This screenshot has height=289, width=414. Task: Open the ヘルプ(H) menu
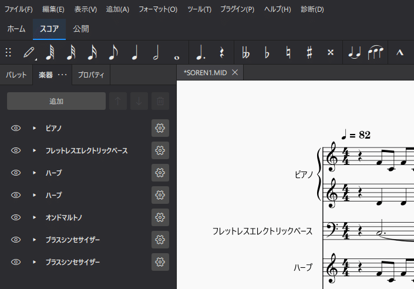tap(278, 9)
